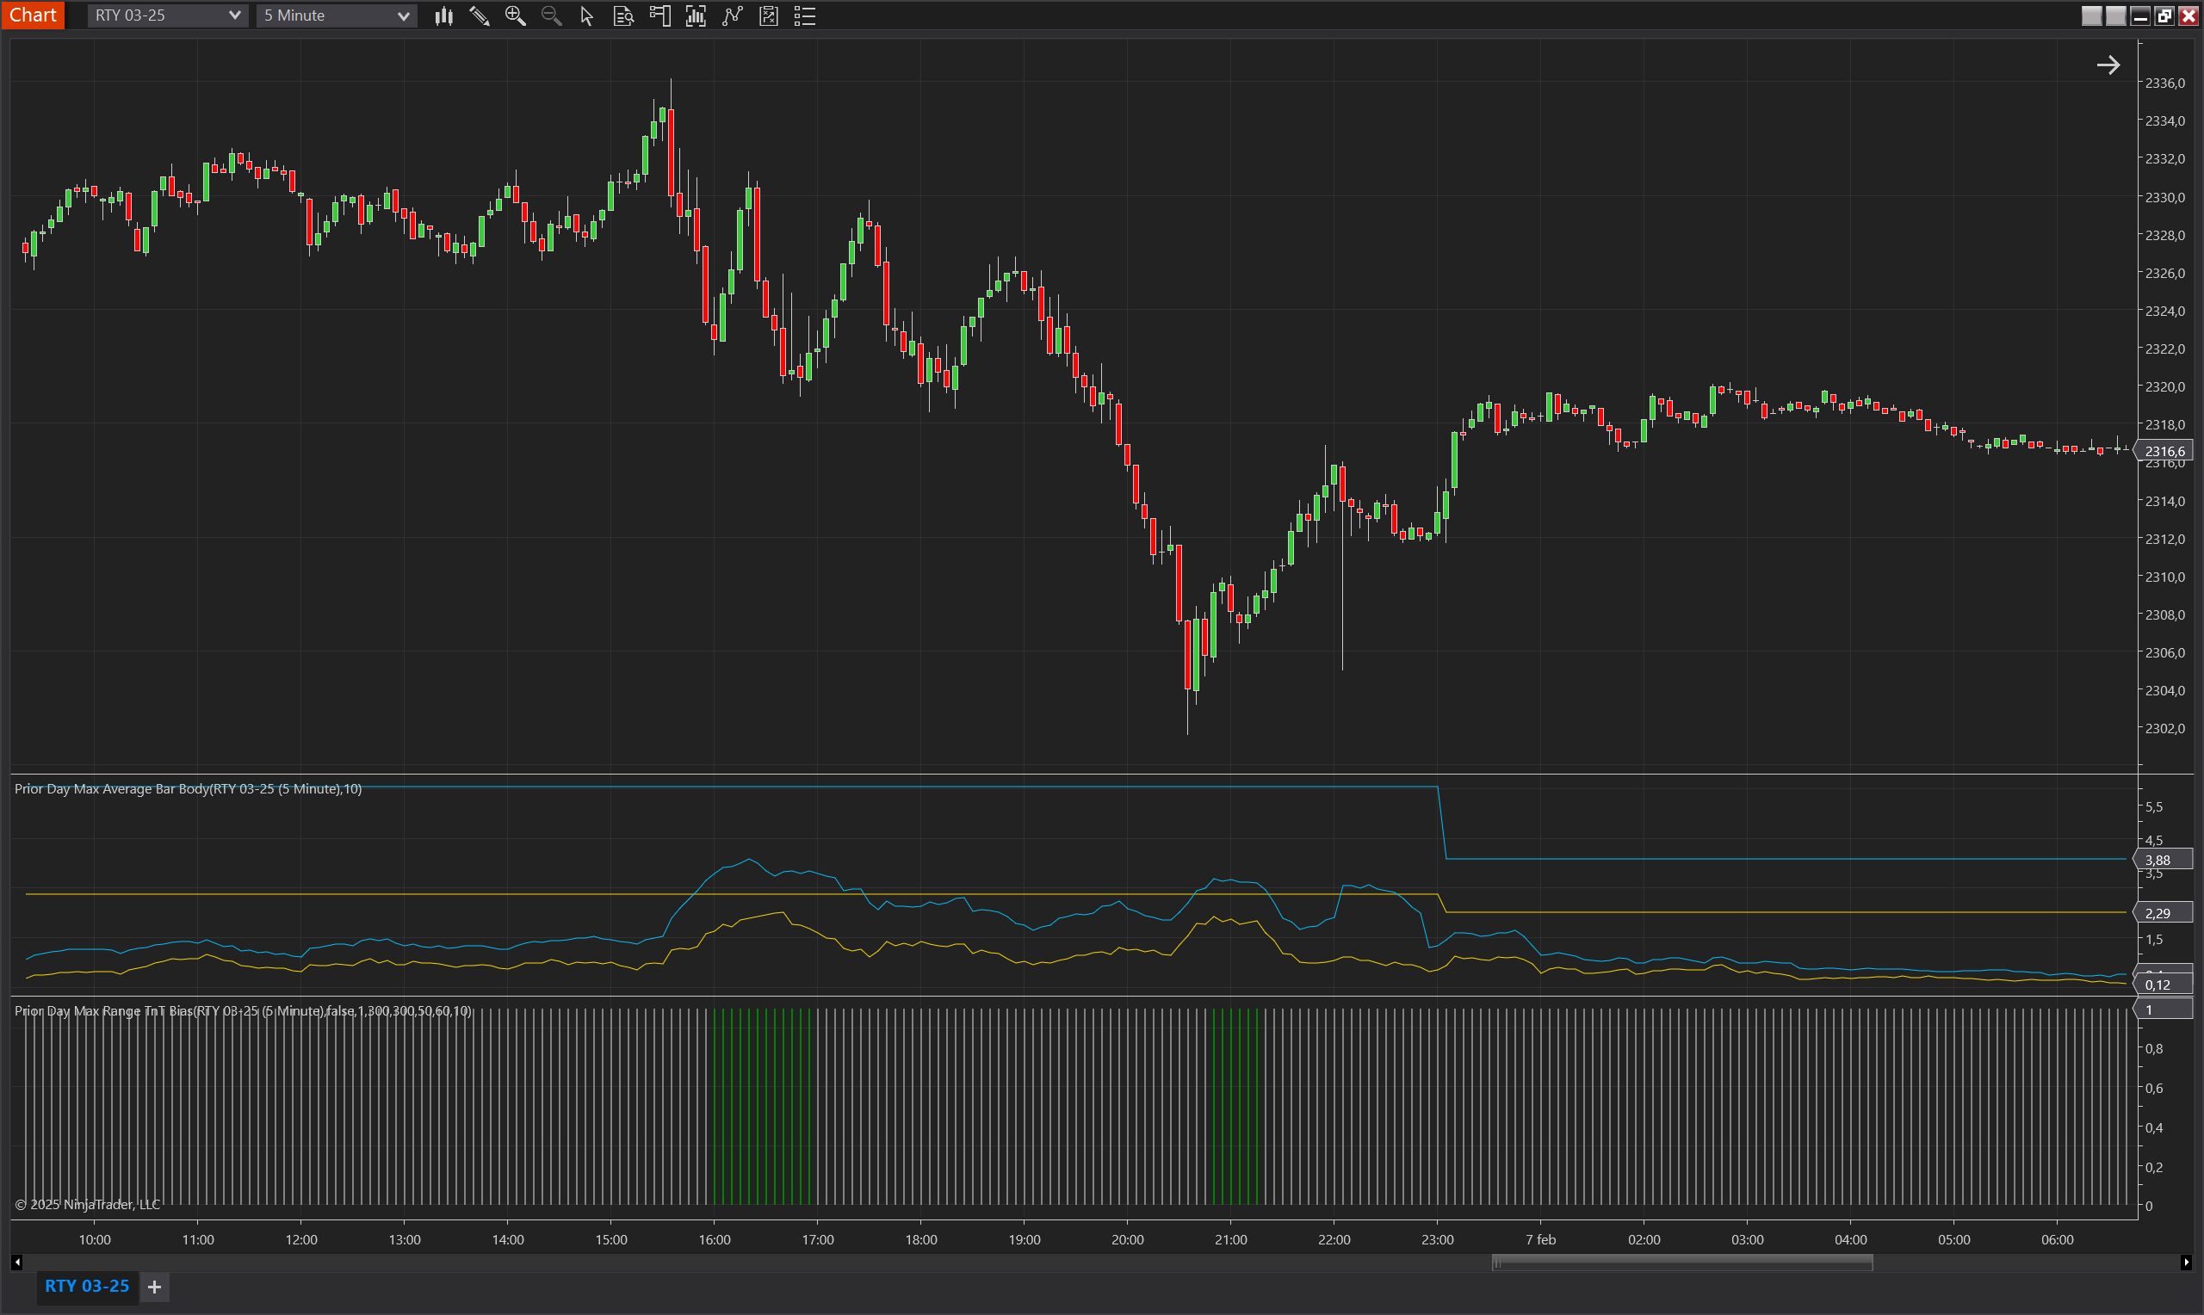2204x1315 pixels.
Task: Click the 2302,0 price axis label
Action: (2165, 728)
